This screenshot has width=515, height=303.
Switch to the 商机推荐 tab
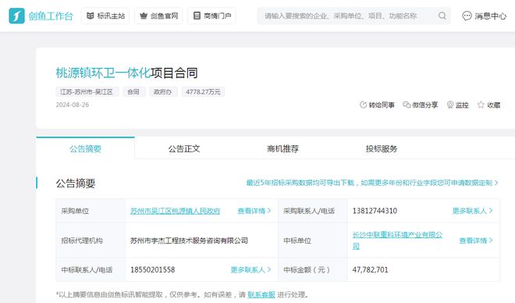pyautogui.click(x=282, y=148)
